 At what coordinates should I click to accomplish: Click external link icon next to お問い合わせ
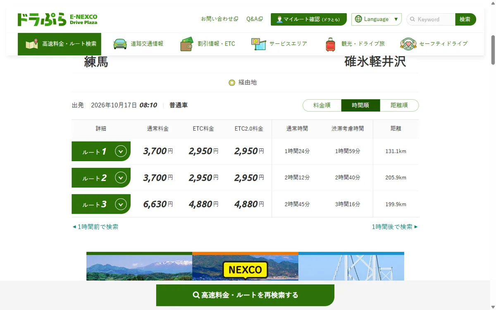[x=236, y=19]
